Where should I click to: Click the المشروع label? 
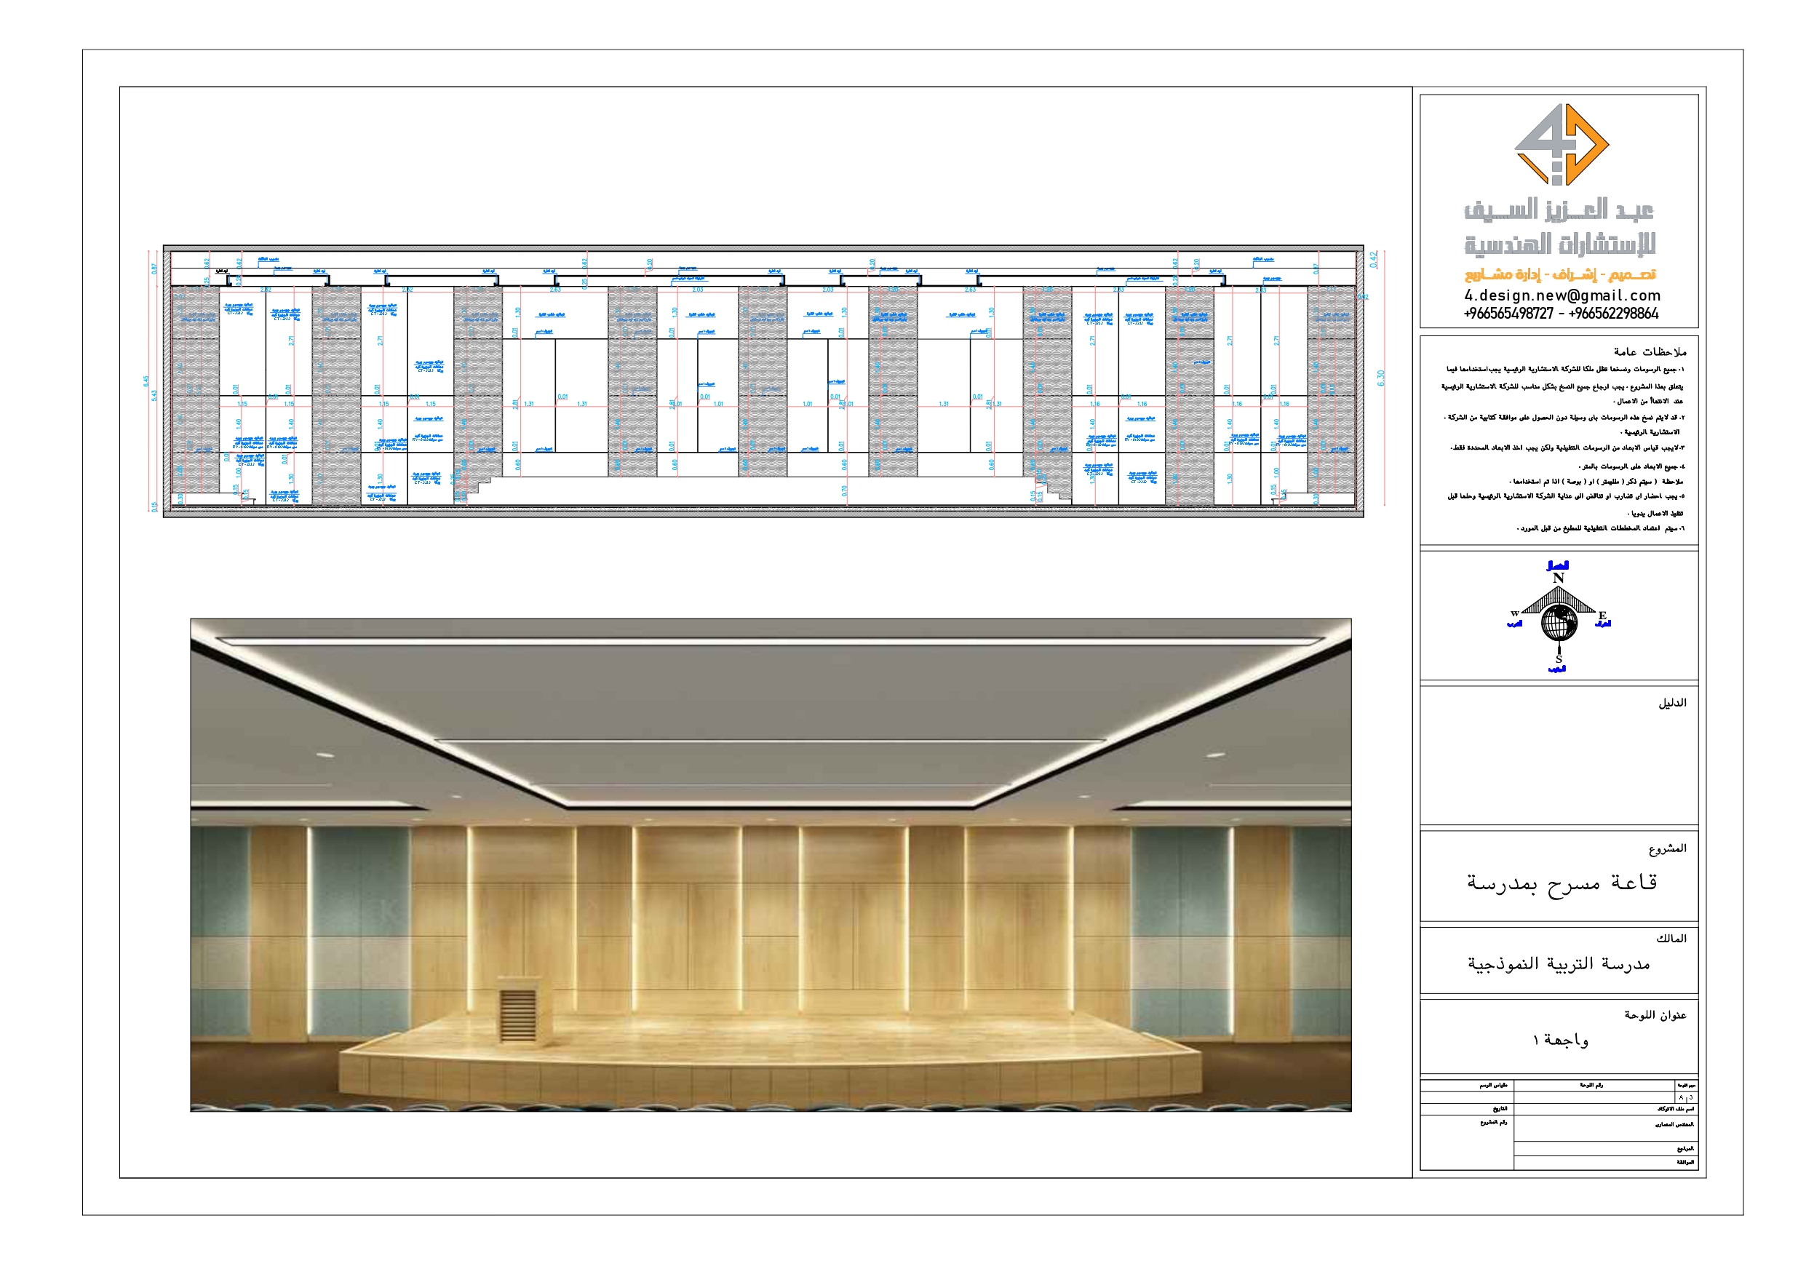(1668, 848)
